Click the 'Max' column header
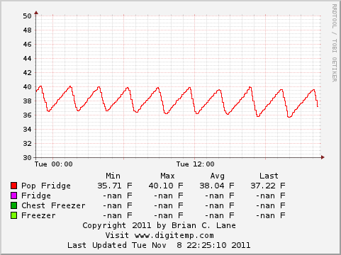Viewport: 341px width, 255px height. 167,176
